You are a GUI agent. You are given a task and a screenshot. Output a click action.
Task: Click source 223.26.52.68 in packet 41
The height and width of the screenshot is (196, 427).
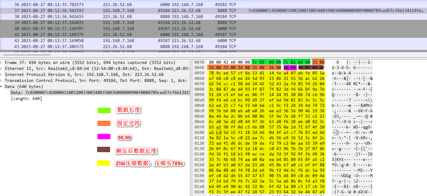tap(117, 35)
